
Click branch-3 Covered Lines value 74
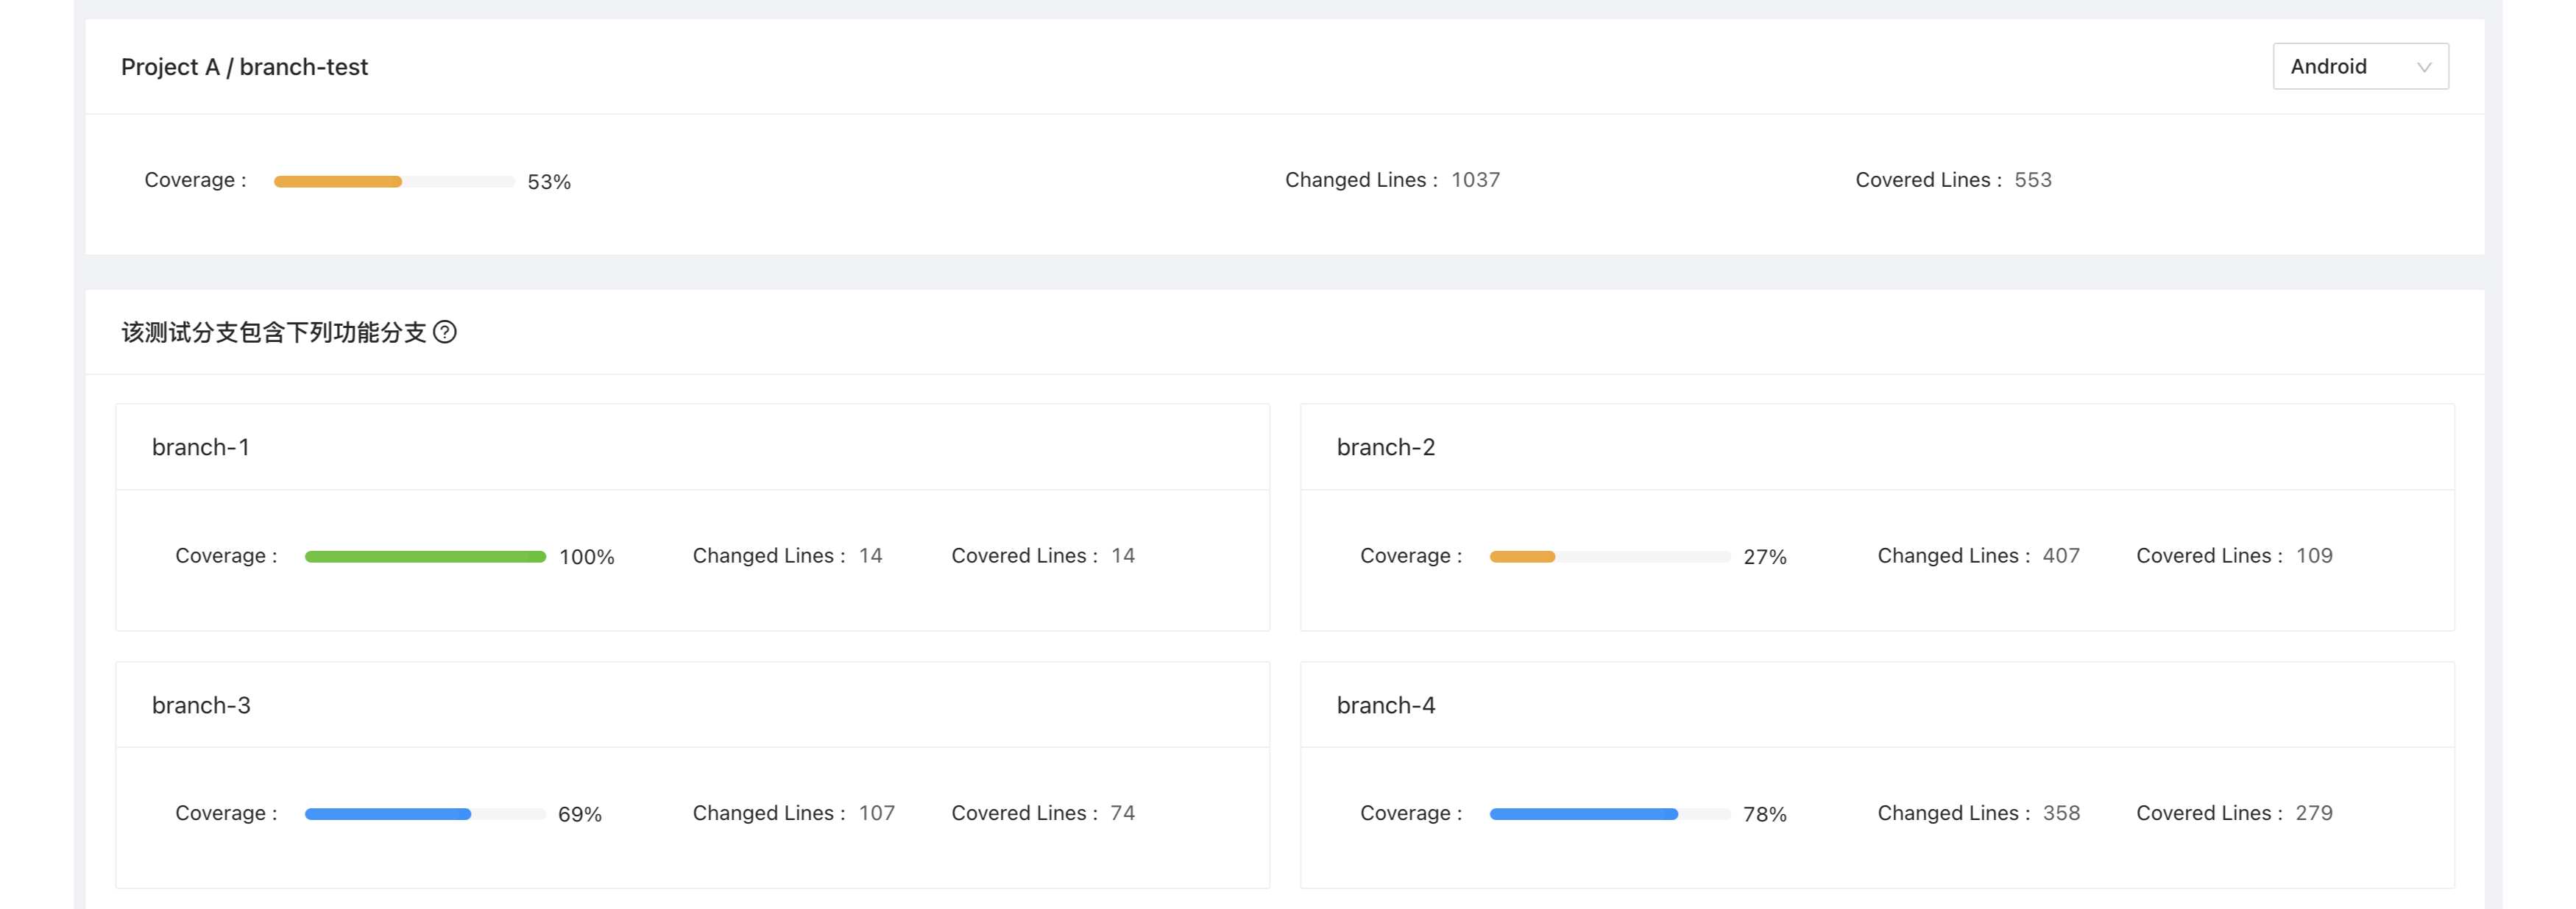tap(1123, 813)
